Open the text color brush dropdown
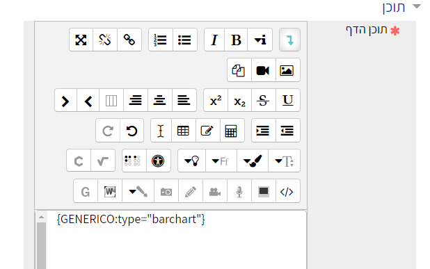 253,161
